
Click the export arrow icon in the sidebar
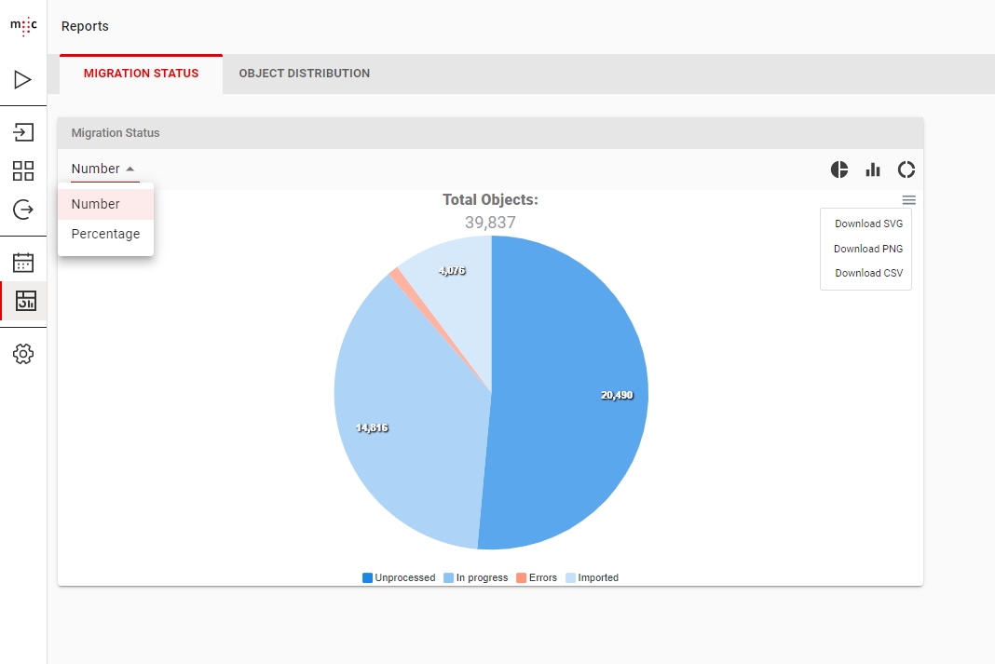(23, 210)
